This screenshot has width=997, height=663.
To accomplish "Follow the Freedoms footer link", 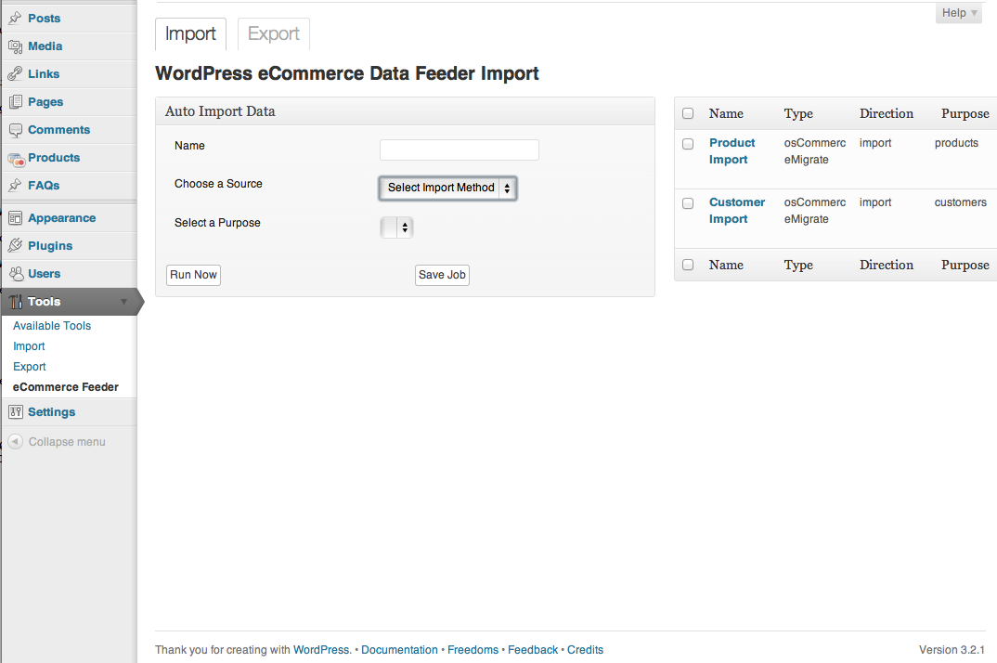I will (473, 650).
